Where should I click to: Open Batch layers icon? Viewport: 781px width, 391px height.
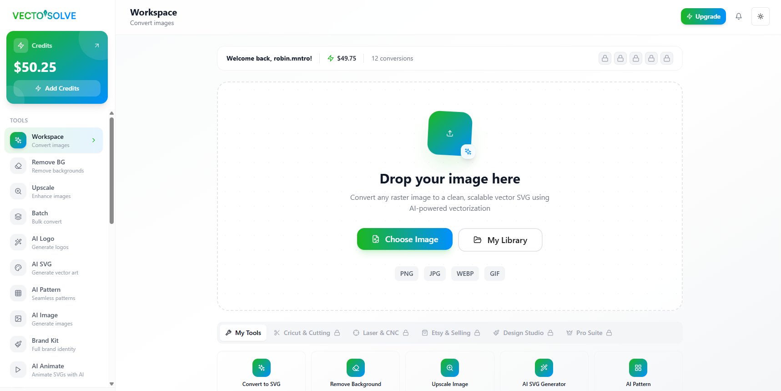click(18, 217)
